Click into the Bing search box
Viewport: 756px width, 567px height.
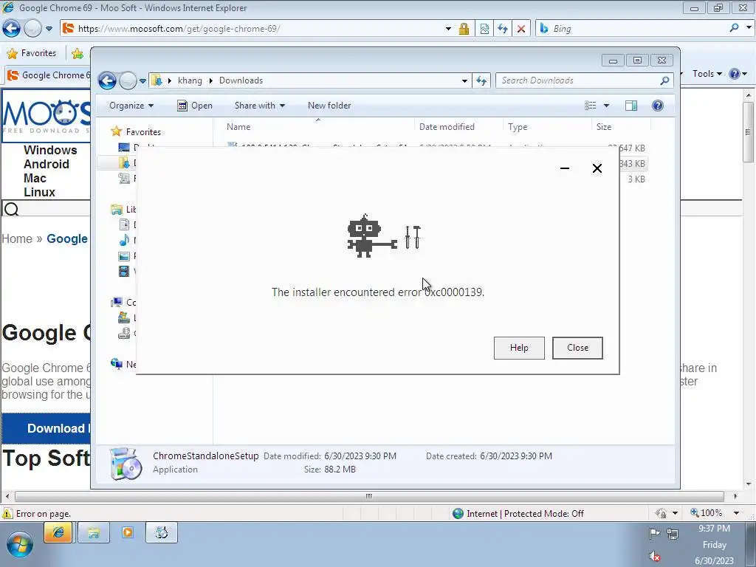tap(636, 29)
